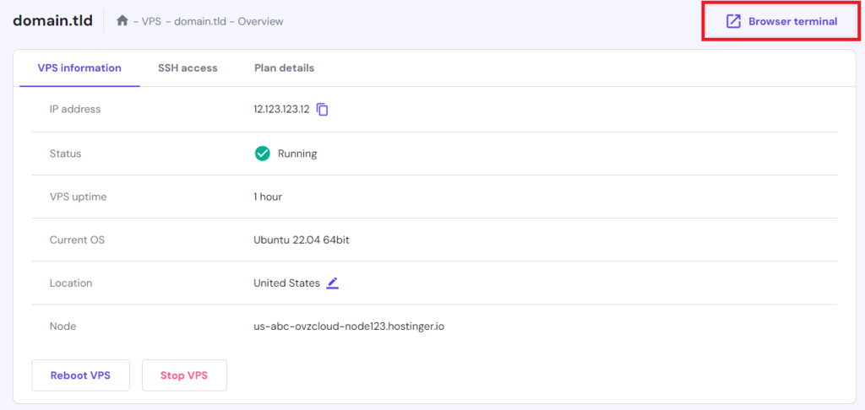Click the domain.tld page heading
This screenshot has height=410, width=865.
52,20
